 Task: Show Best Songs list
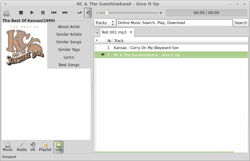69,65
